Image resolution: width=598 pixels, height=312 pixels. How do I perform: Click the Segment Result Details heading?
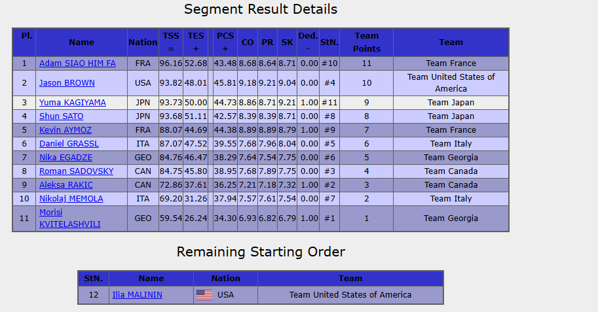tap(261, 10)
